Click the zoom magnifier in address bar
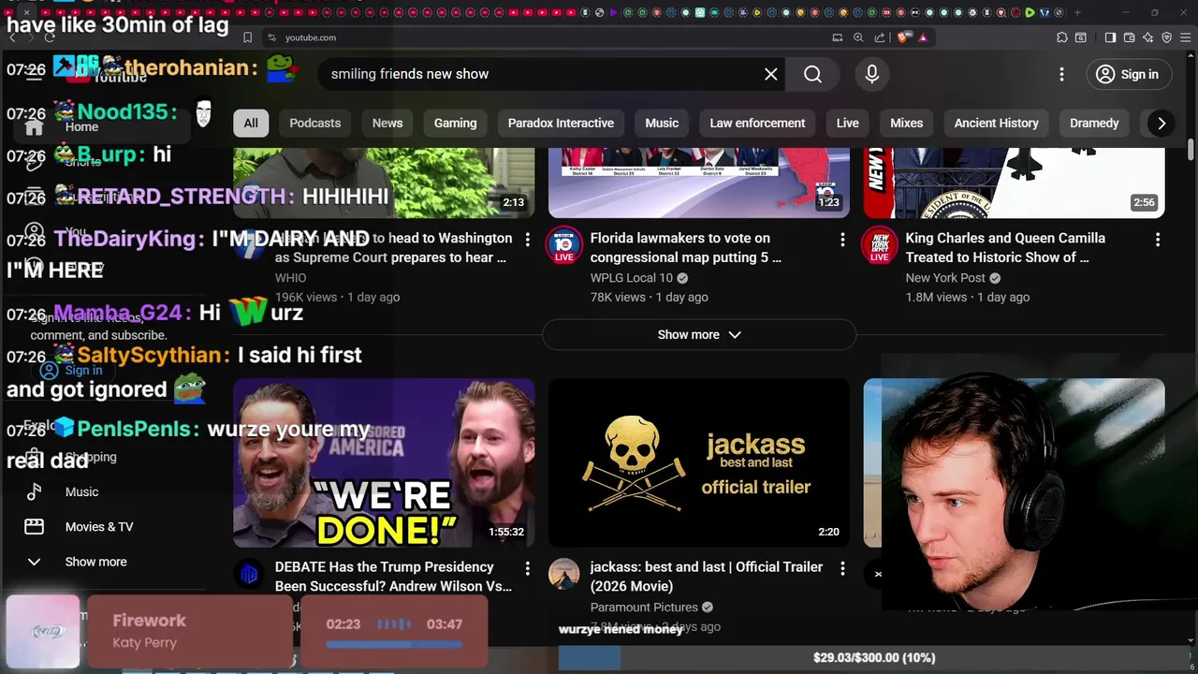The width and height of the screenshot is (1198, 674). (858, 37)
